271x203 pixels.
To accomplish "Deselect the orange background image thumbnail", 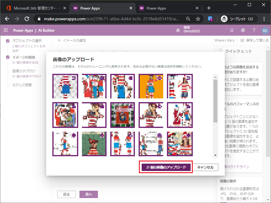I will [151, 86].
